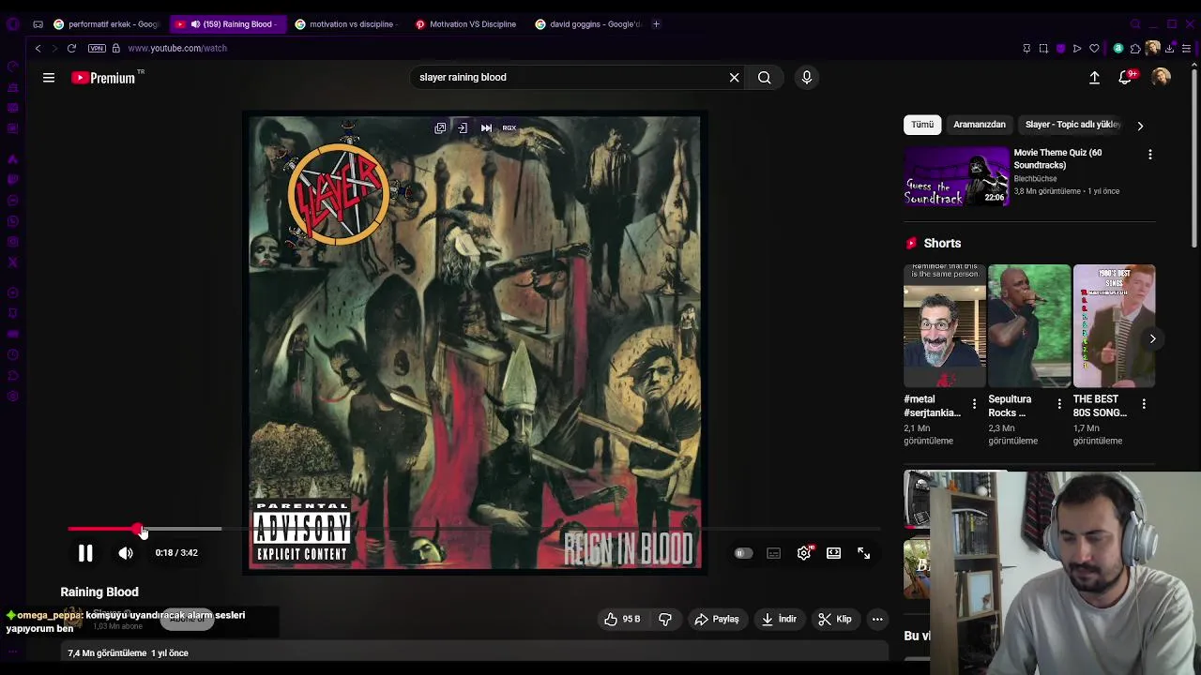Switch to 'david goggins' tab

(588, 24)
